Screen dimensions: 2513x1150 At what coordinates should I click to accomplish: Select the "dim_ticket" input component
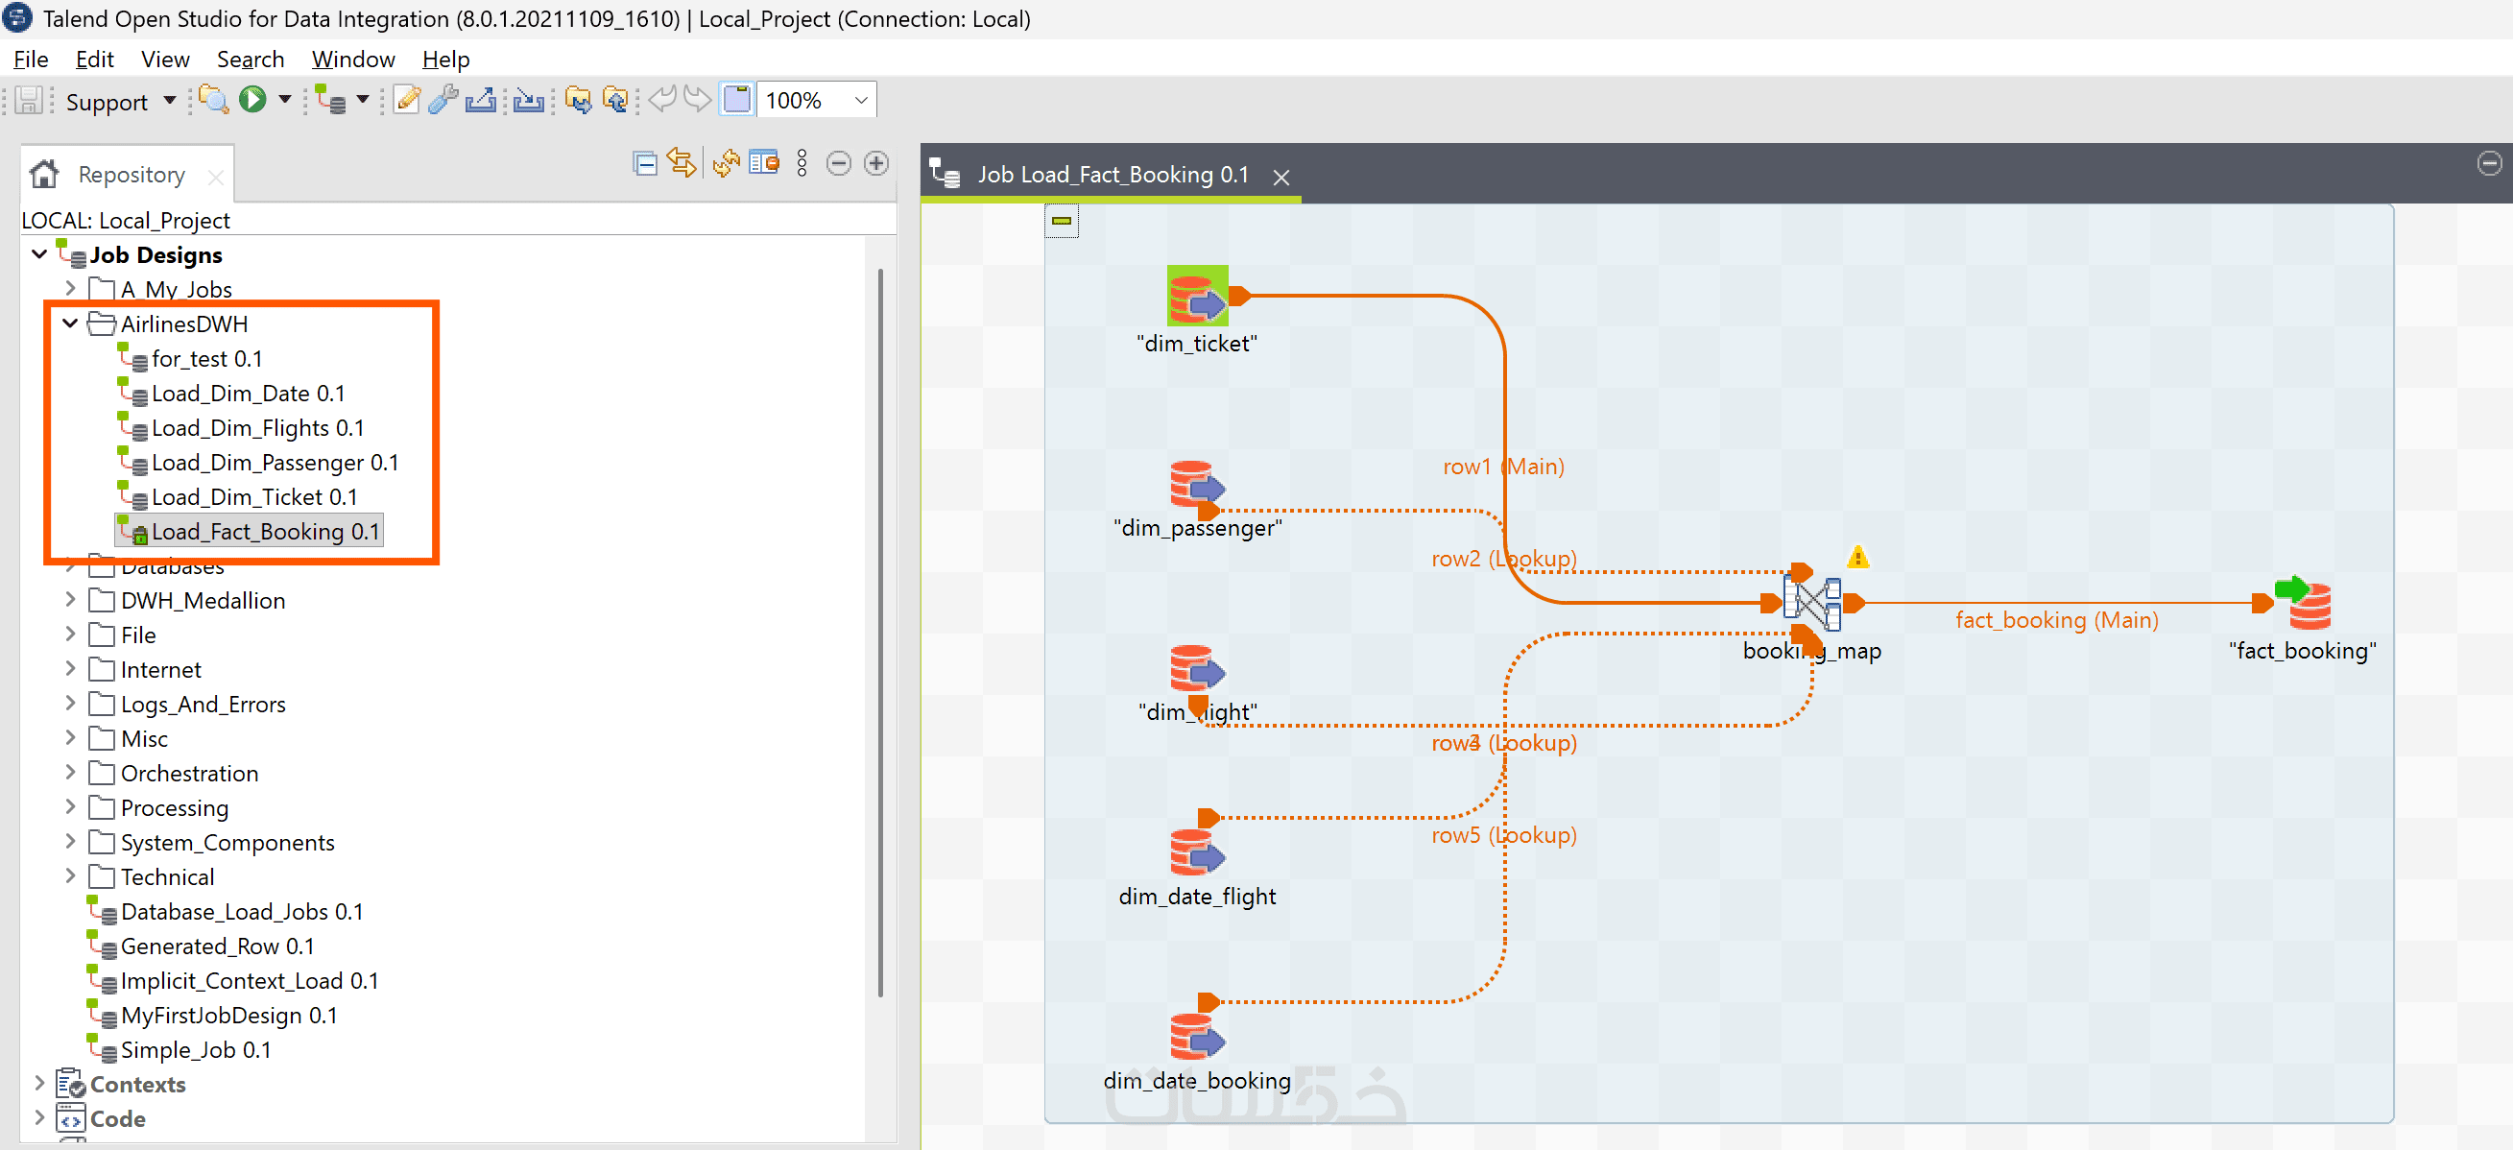1196,297
